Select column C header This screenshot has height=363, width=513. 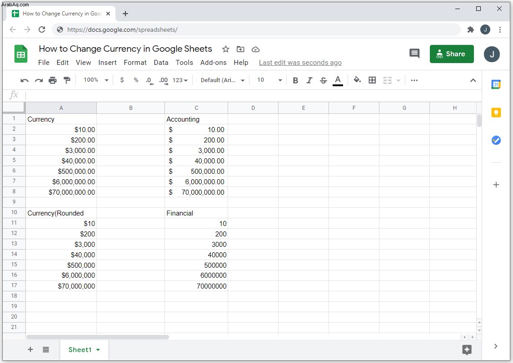coord(196,108)
